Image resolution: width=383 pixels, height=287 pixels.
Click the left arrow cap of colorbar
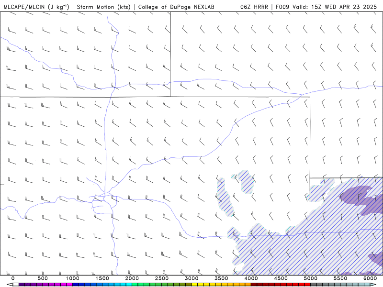point(10,284)
